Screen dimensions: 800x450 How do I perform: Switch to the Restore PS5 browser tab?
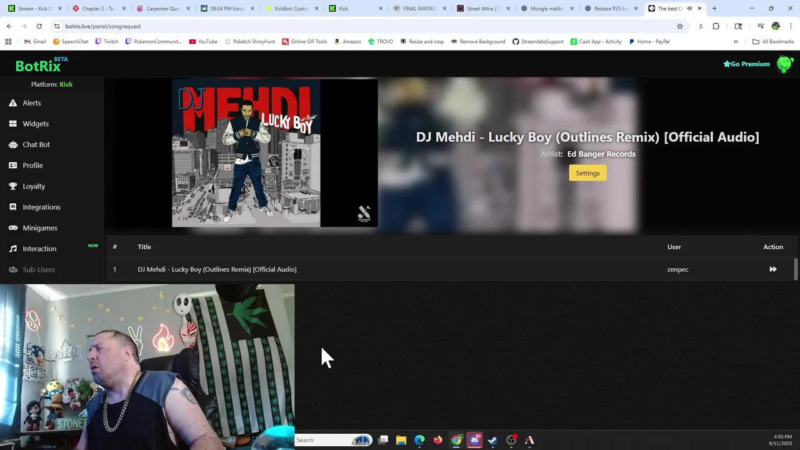pyautogui.click(x=611, y=9)
